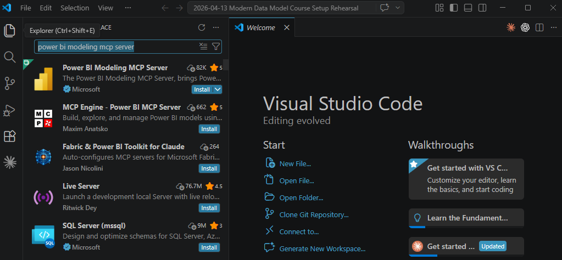Click the Fabric toolkit blue gear logo
This screenshot has height=260, width=562.
pos(43,157)
